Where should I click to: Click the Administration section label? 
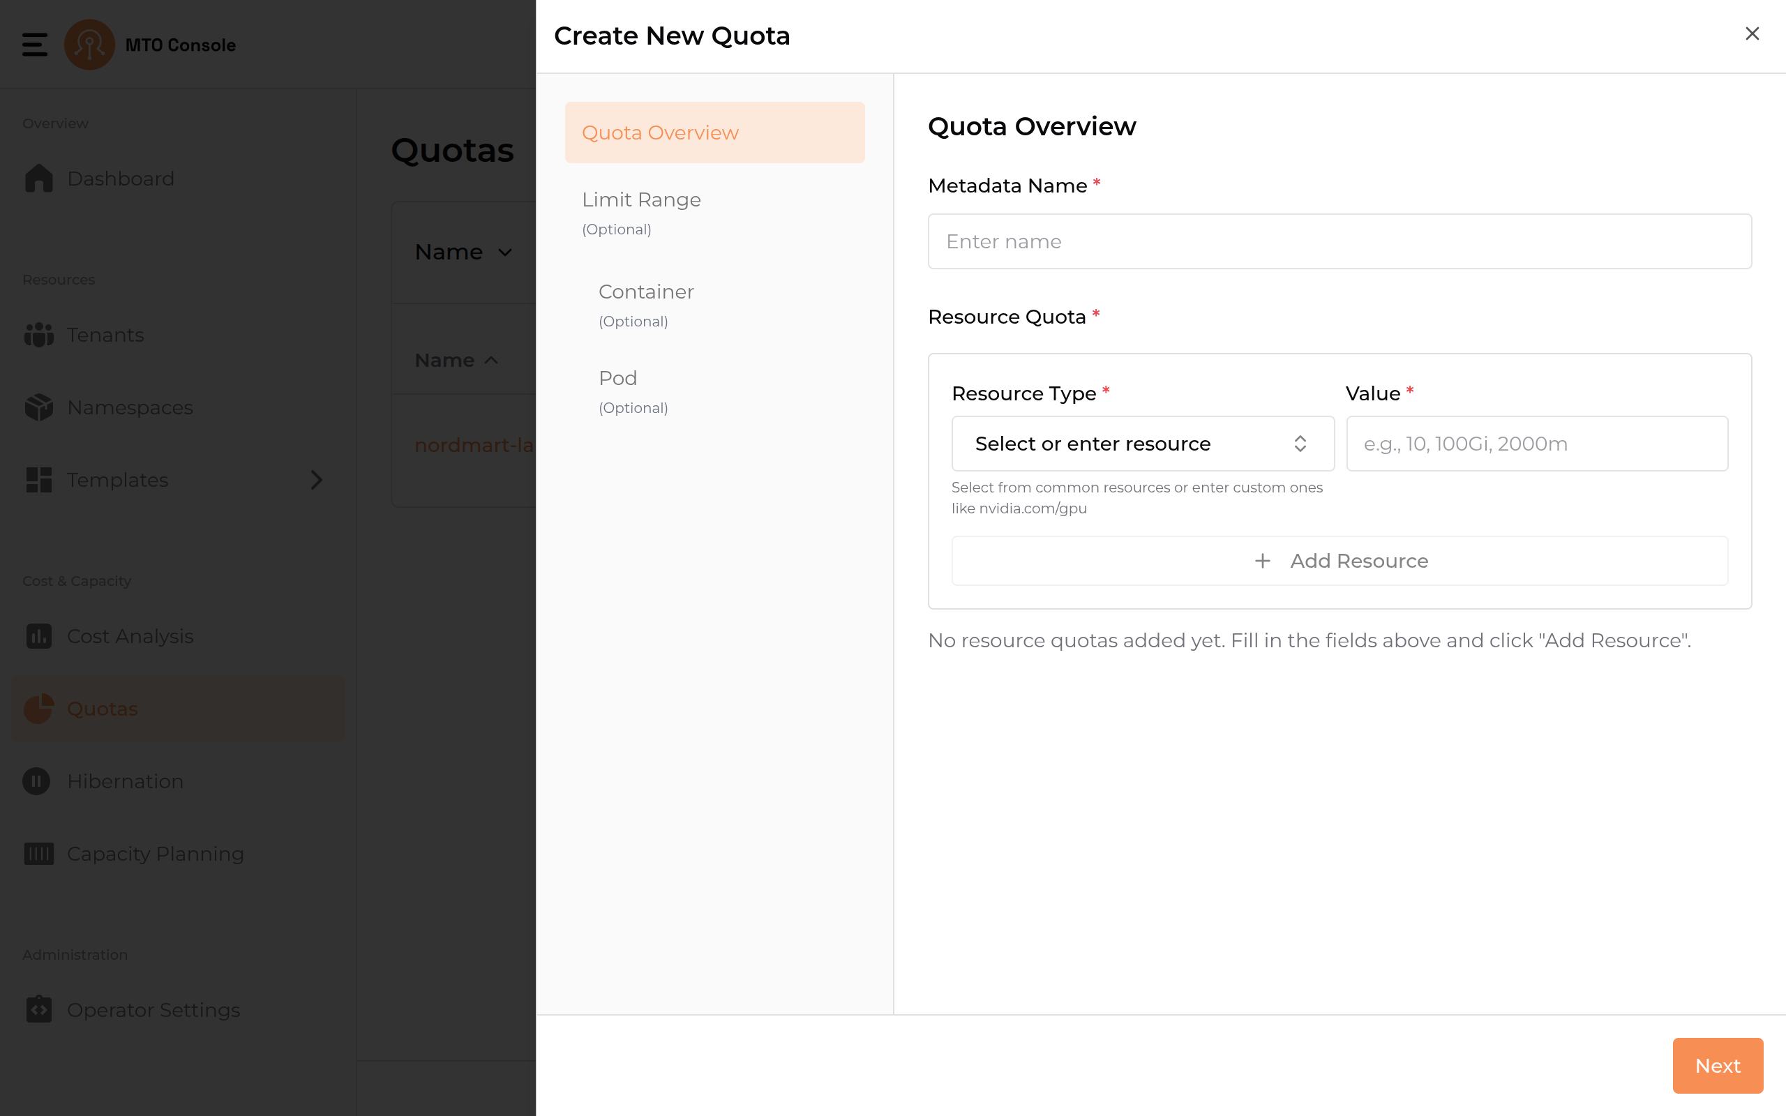point(75,954)
